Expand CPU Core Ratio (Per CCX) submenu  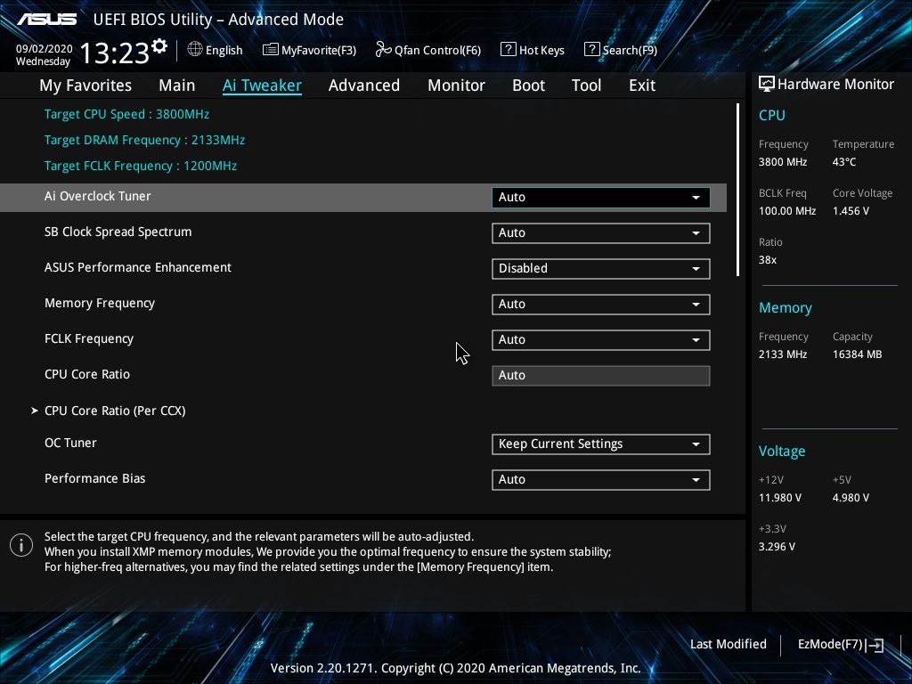tap(115, 411)
